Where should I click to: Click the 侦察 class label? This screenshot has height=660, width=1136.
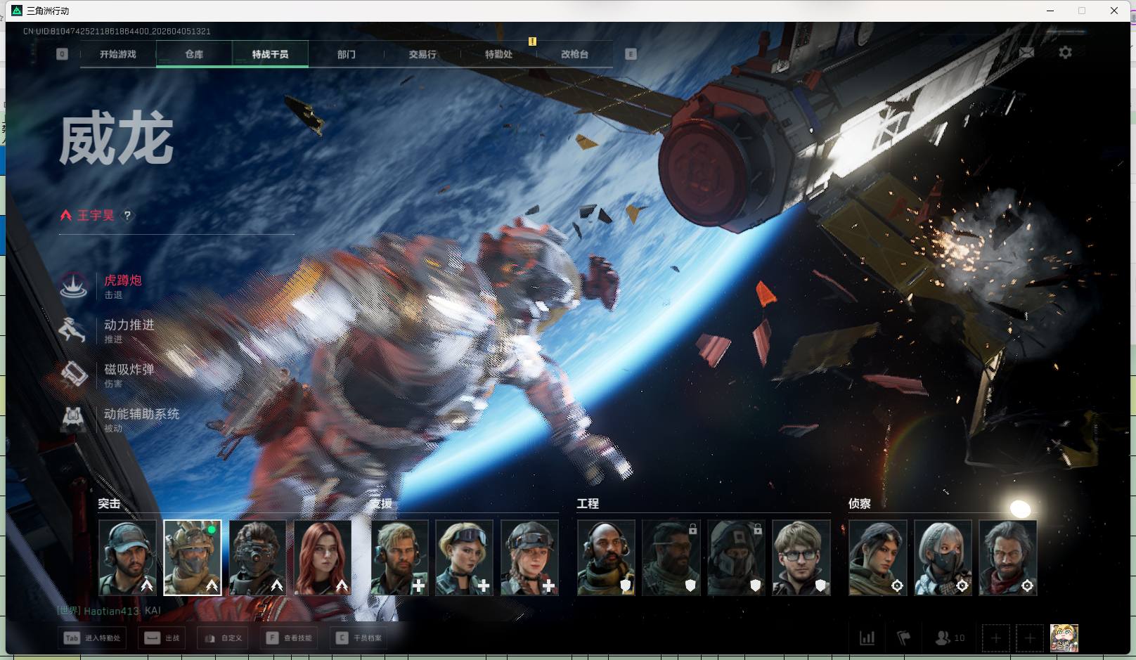(860, 503)
